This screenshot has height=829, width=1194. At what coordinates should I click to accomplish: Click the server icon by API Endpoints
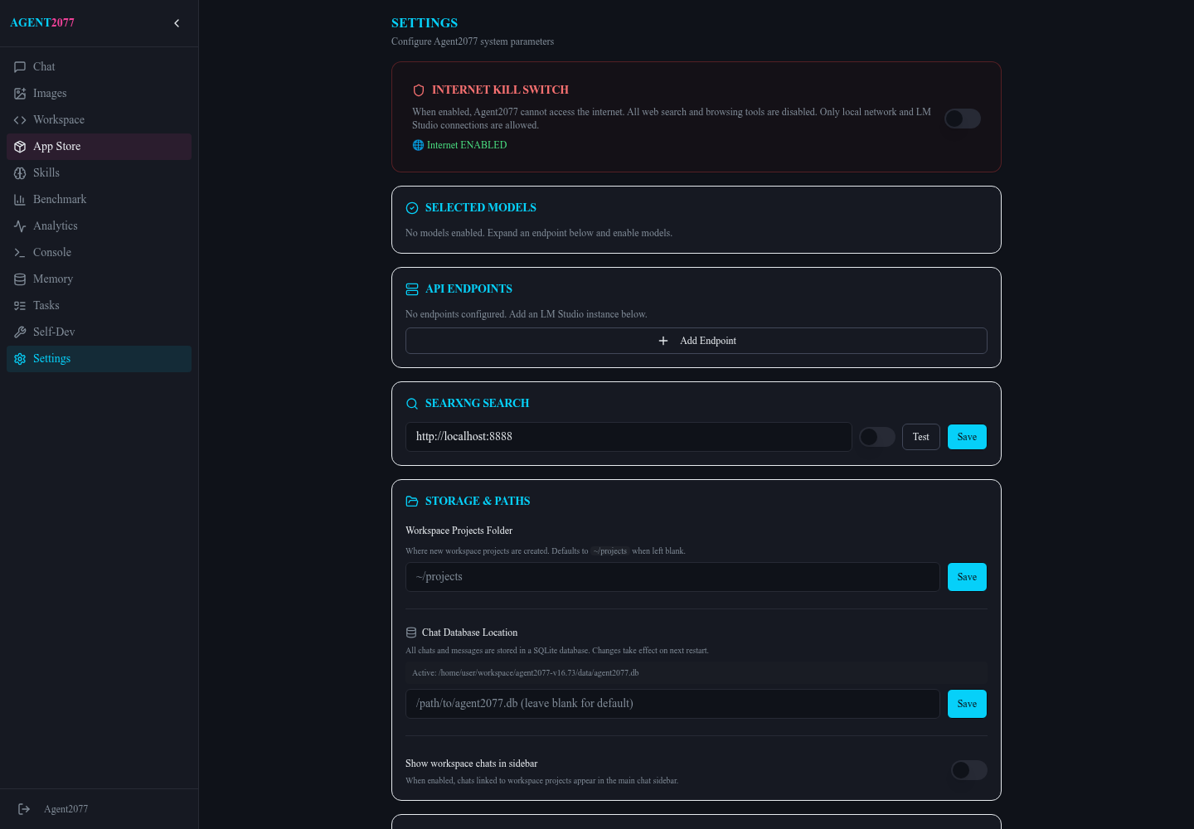(412, 289)
